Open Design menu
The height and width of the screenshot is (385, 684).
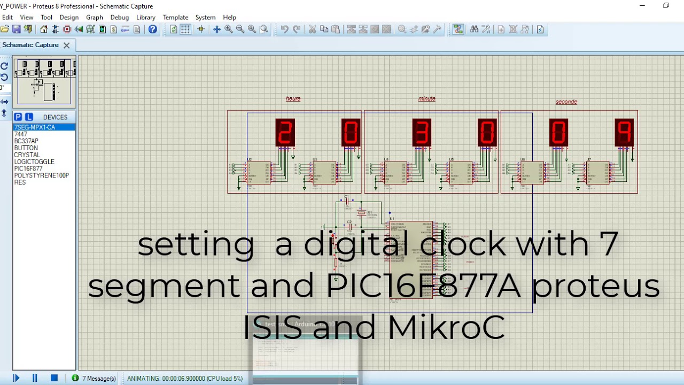click(69, 17)
